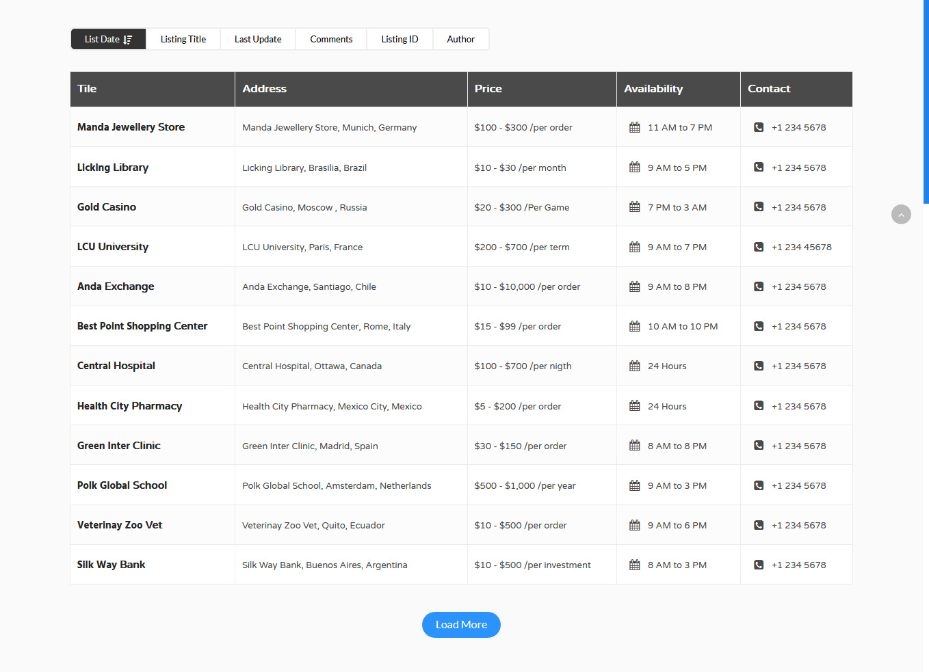Select the Comments sort option
Image resolution: width=929 pixels, height=672 pixels.
pyautogui.click(x=331, y=39)
